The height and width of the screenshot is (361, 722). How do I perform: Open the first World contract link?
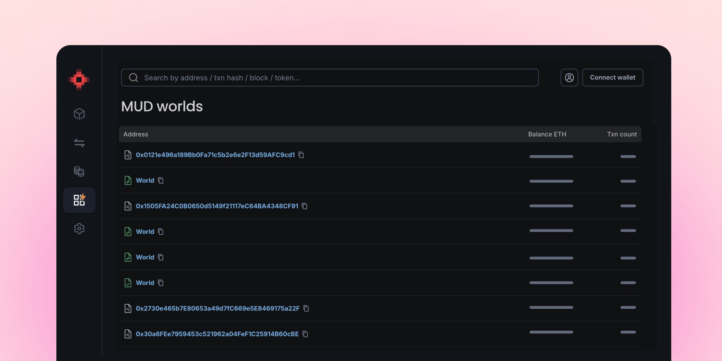(145, 180)
